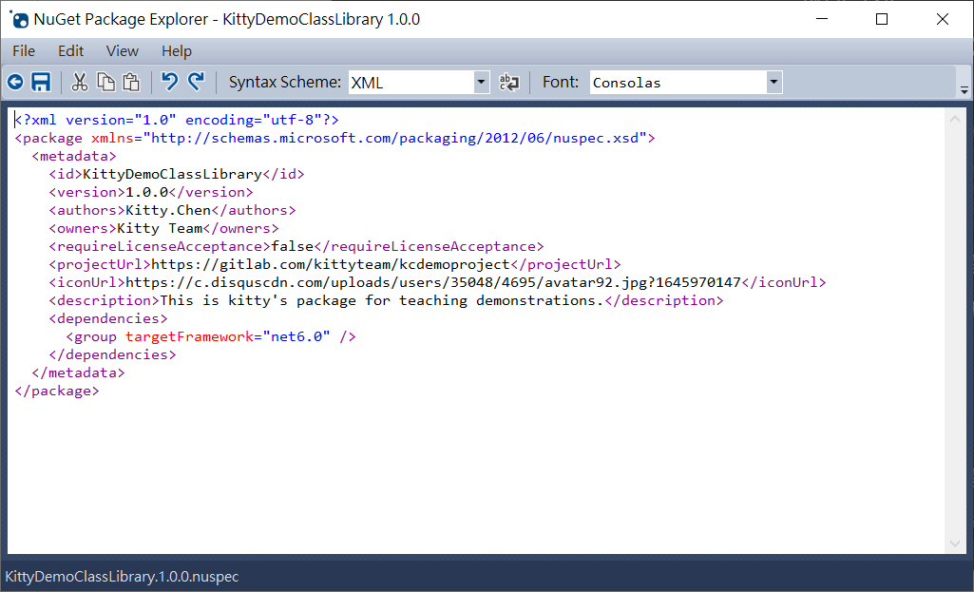
Task: Paste from clipboard using the paste icon
Action: coord(131,82)
